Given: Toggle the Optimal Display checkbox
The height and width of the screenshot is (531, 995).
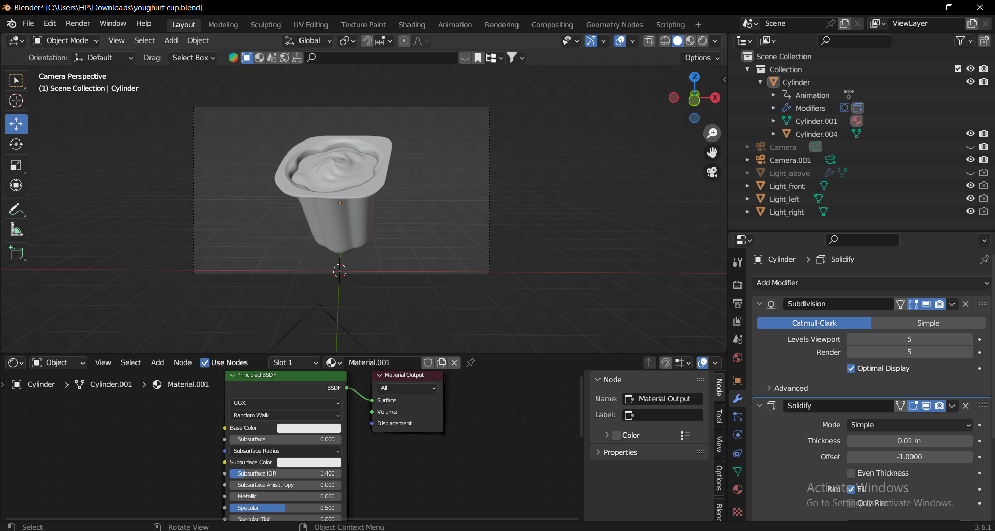Looking at the screenshot, I should click(x=851, y=368).
